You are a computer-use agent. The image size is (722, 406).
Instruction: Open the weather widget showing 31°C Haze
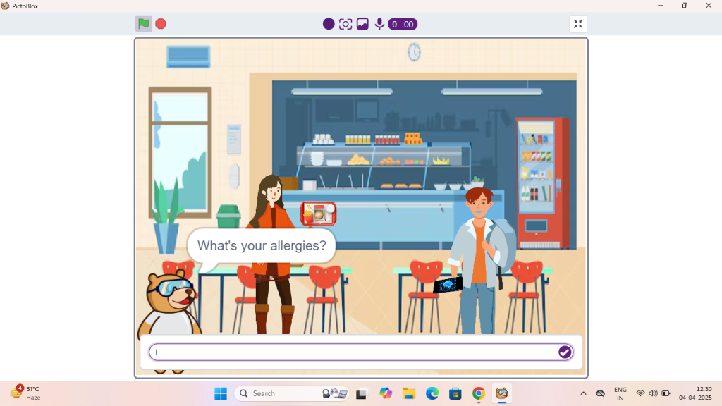(x=26, y=393)
